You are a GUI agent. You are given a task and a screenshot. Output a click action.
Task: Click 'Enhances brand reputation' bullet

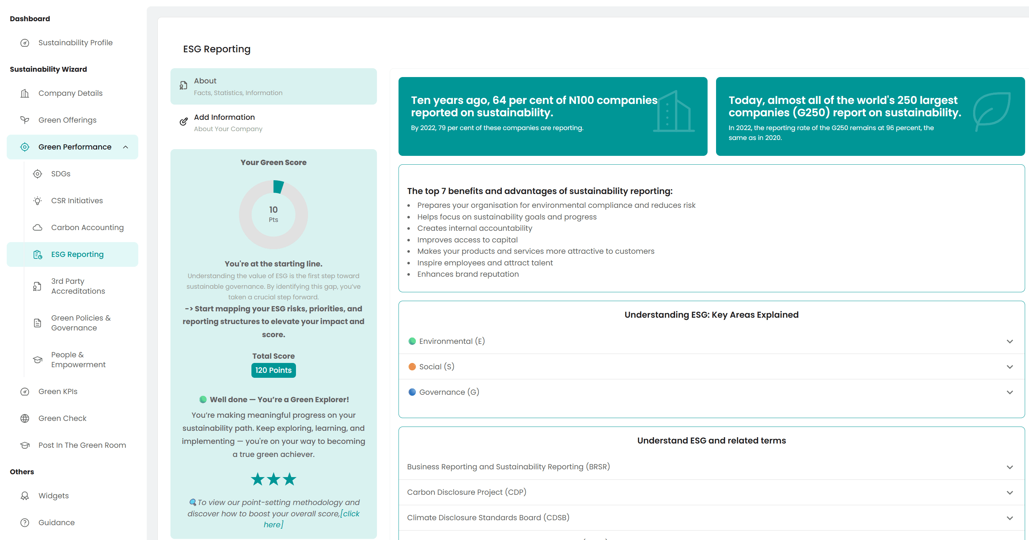pos(468,274)
